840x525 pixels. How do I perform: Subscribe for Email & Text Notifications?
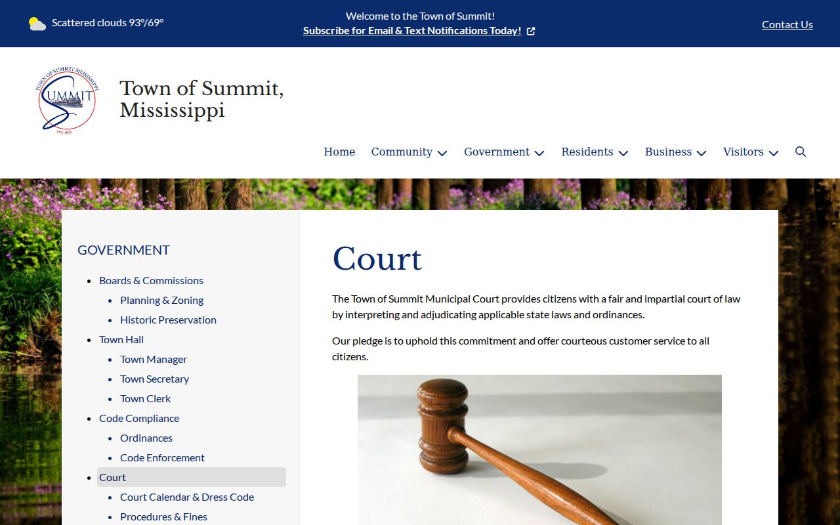click(412, 31)
